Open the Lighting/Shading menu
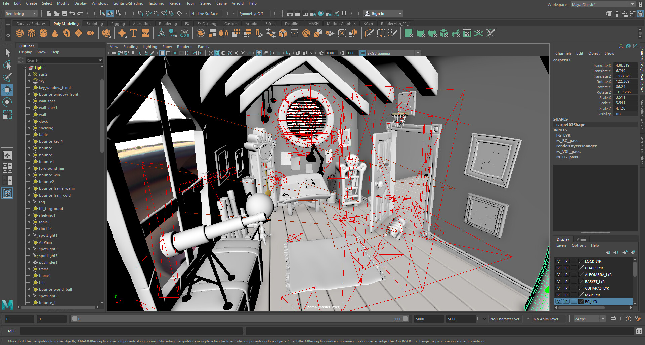645x345 pixels. click(128, 3)
